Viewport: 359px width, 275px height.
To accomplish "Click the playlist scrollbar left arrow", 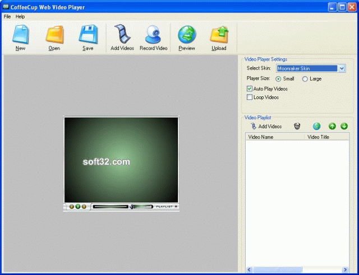I will [249, 270].
